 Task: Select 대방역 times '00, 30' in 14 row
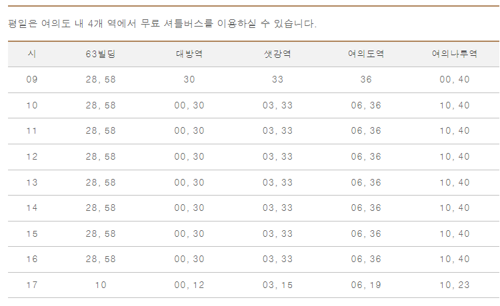(189, 208)
